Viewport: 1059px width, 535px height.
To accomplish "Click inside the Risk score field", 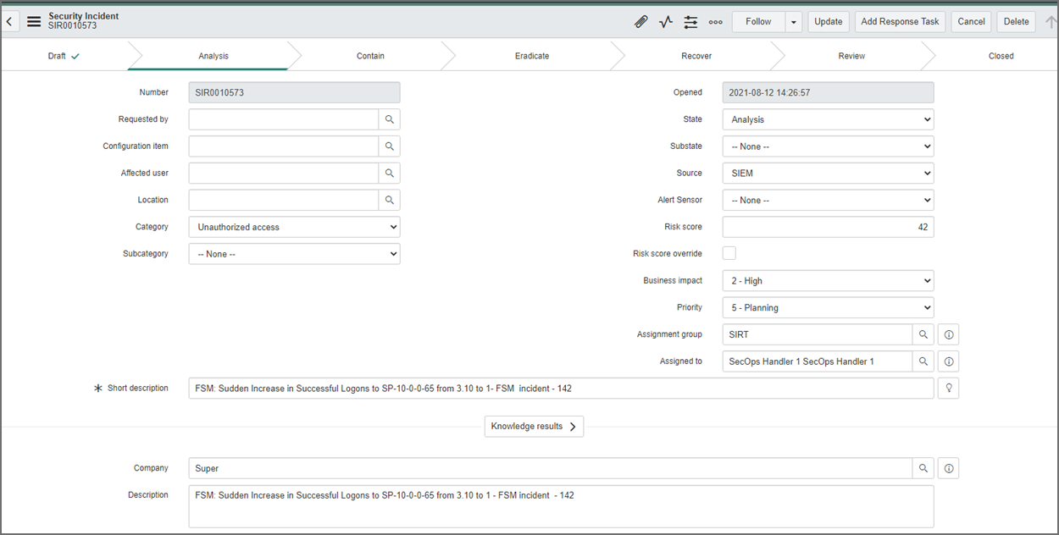I will [x=828, y=226].
